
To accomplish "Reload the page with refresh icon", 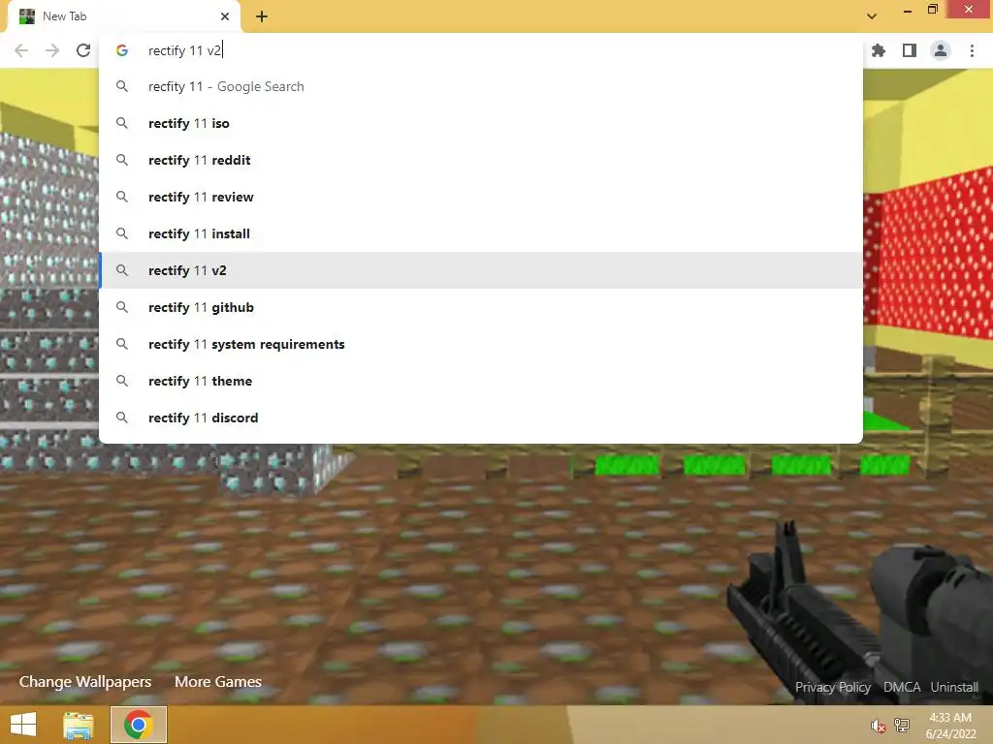I will click(83, 50).
